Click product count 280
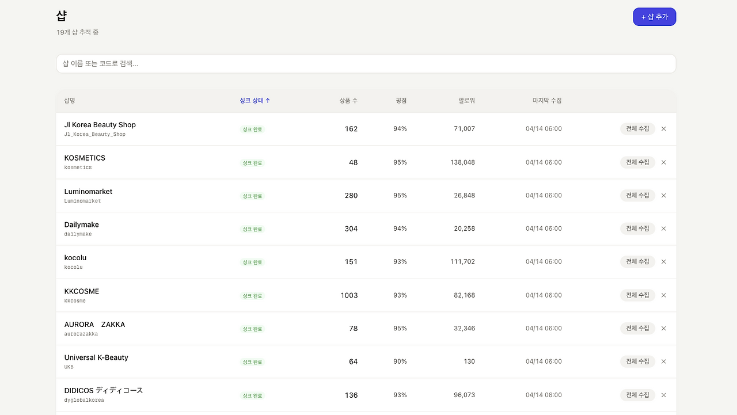 (x=351, y=196)
